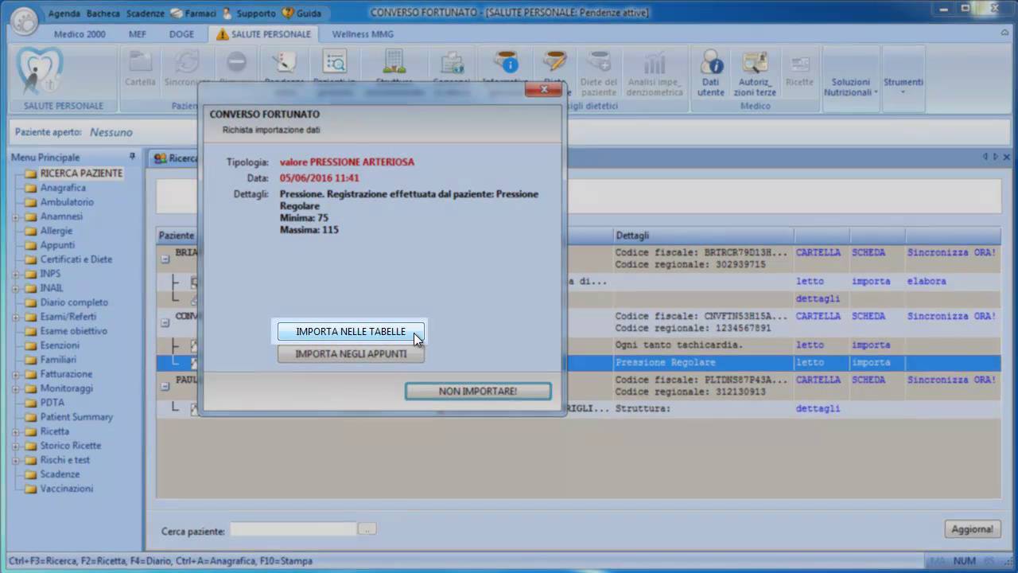
Task: Pin the Menu Principale panel
Action: [132, 157]
